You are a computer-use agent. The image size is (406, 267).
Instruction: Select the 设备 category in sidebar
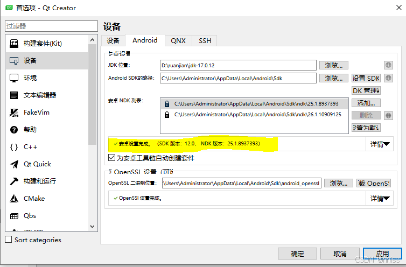point(47,61)
